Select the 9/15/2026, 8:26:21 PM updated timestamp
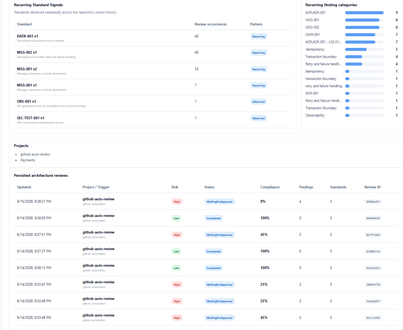 (34, 201)
